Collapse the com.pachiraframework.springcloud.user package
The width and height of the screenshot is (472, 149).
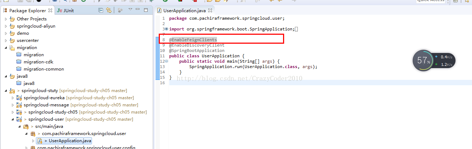coord(27,133)
